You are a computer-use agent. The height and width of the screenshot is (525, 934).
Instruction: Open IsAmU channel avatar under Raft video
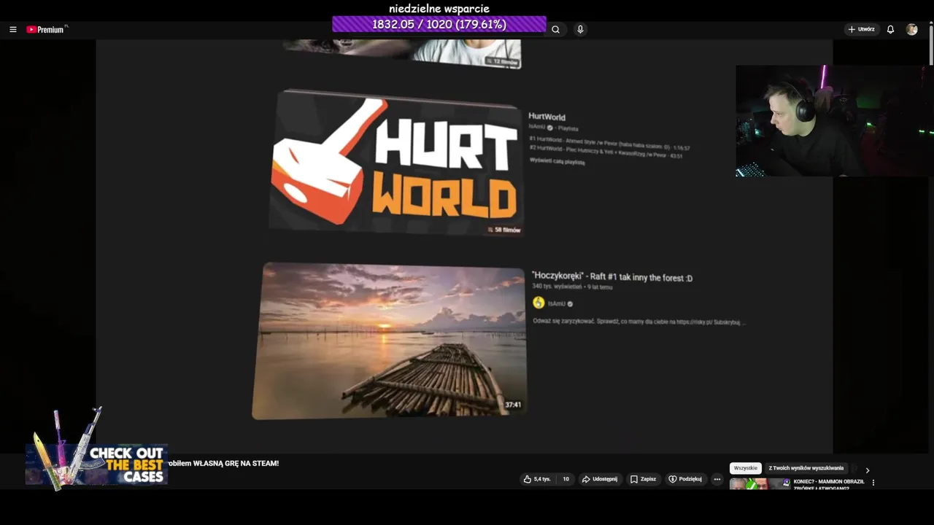click(539, 303)
